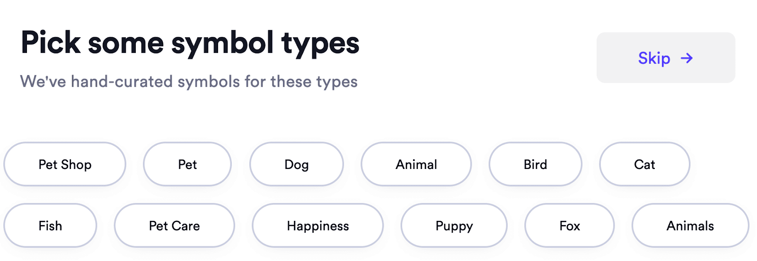Screen dimensions: 757x261
Task: Click the Pet Shop pill button
Action: click(65, 164)
